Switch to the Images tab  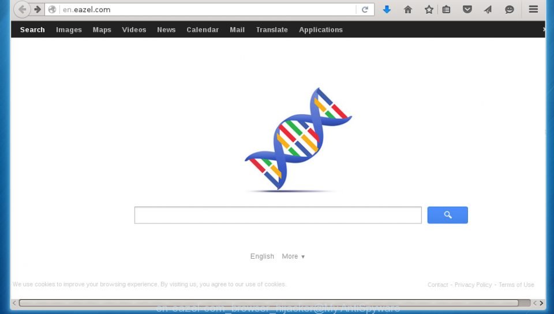coord(69,29)
